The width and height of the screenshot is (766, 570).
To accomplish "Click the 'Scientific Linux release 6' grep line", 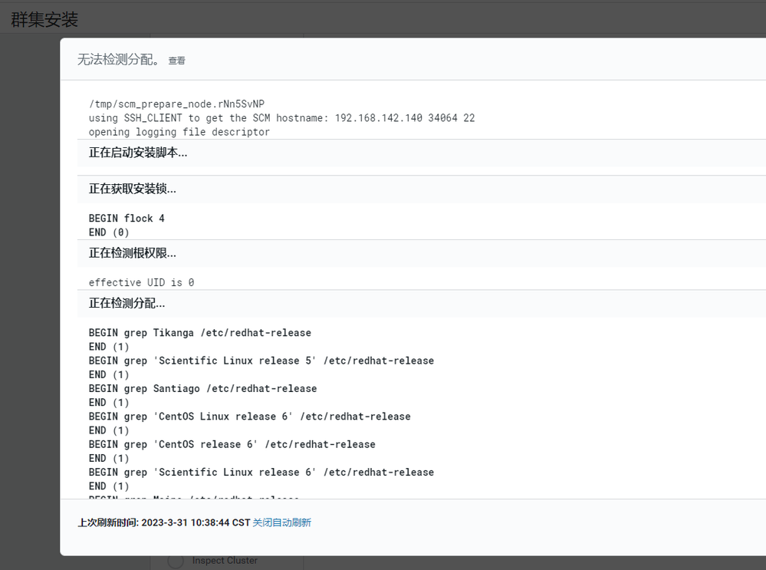I will click(x=261, y=473).
